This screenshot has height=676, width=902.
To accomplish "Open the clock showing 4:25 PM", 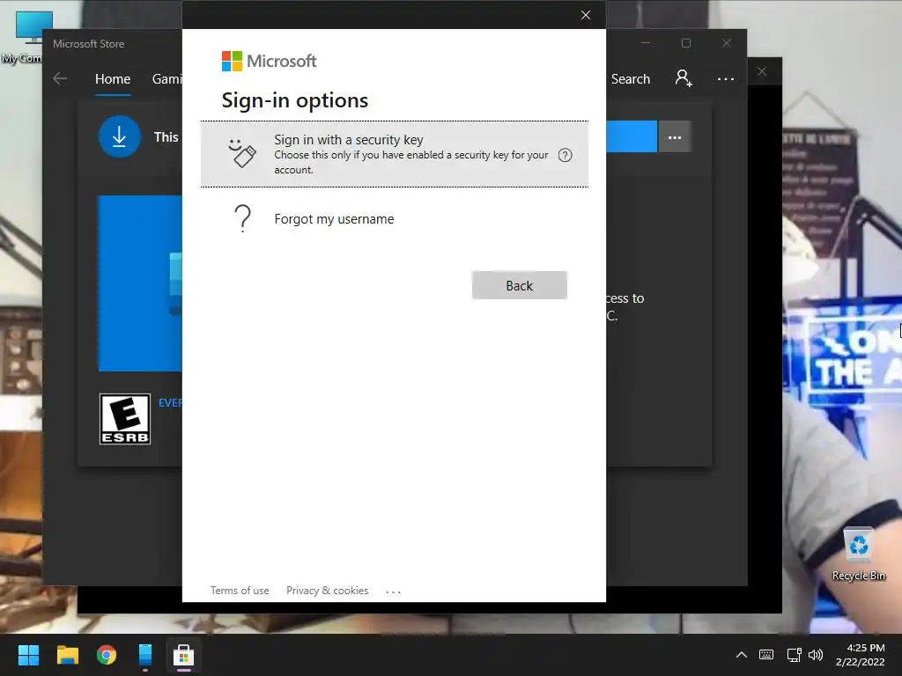I will tap(861, 655).
